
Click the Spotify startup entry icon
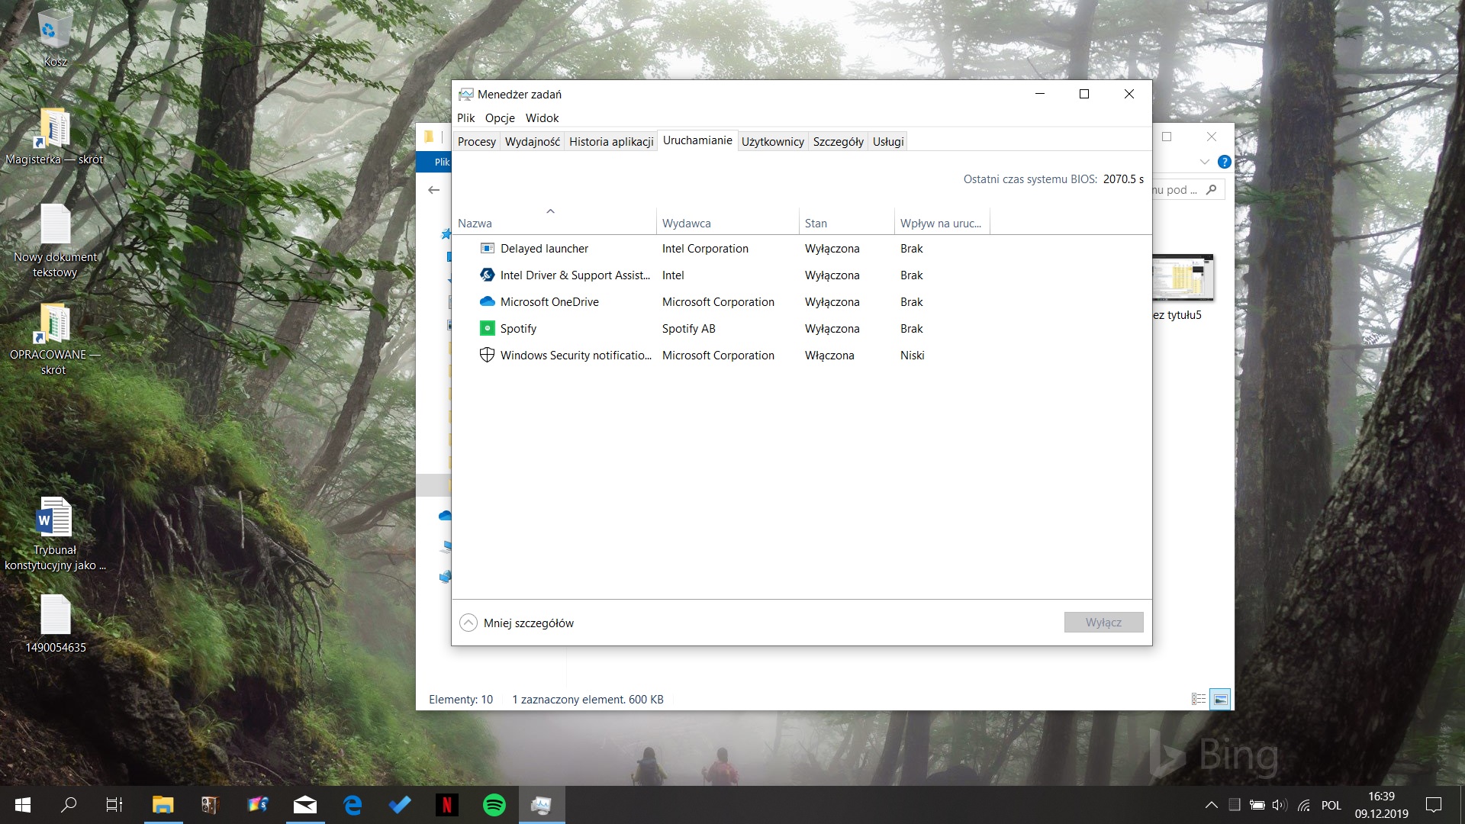click(487, 328)
